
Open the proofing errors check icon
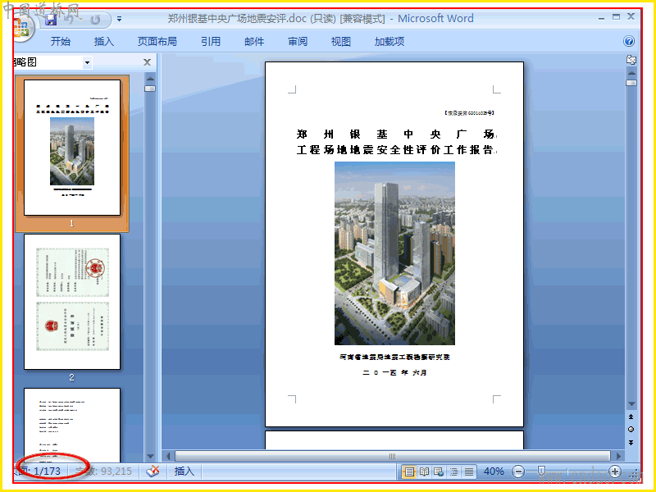(153, 471)
